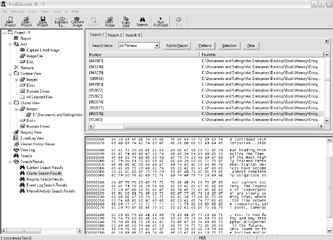Viewport: 333px width, 240px height.
Task: Click the Export toolbar icon
Action: [x=93, y=22]
